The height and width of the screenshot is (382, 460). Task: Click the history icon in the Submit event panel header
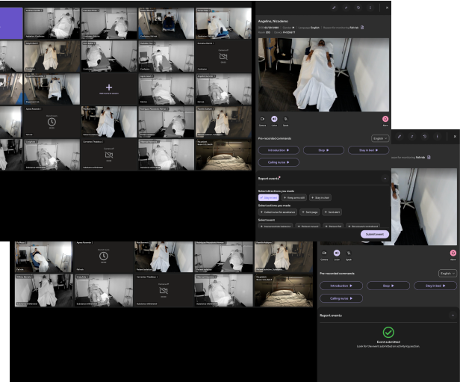click(x=358, y=7)
